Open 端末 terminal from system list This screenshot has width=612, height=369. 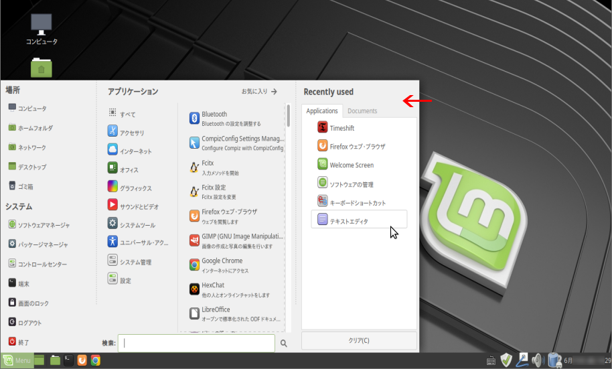coord(19,283)
